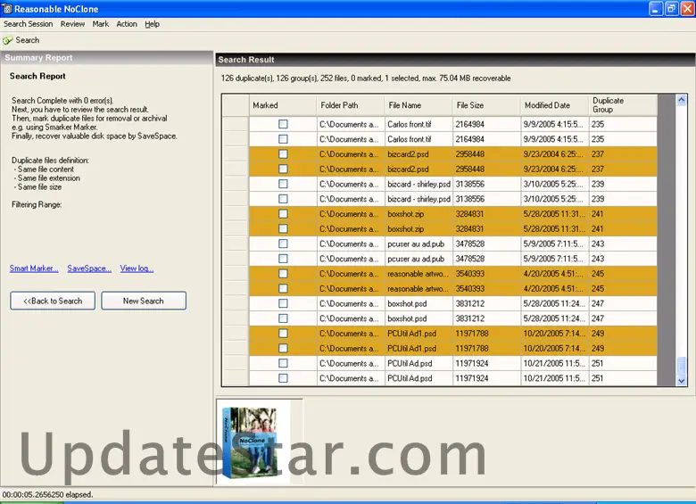Image resolution: width=696 pixels, height=504 pixels.
Task: Click the duplicates summary line text
Action: tap(366, 78)
